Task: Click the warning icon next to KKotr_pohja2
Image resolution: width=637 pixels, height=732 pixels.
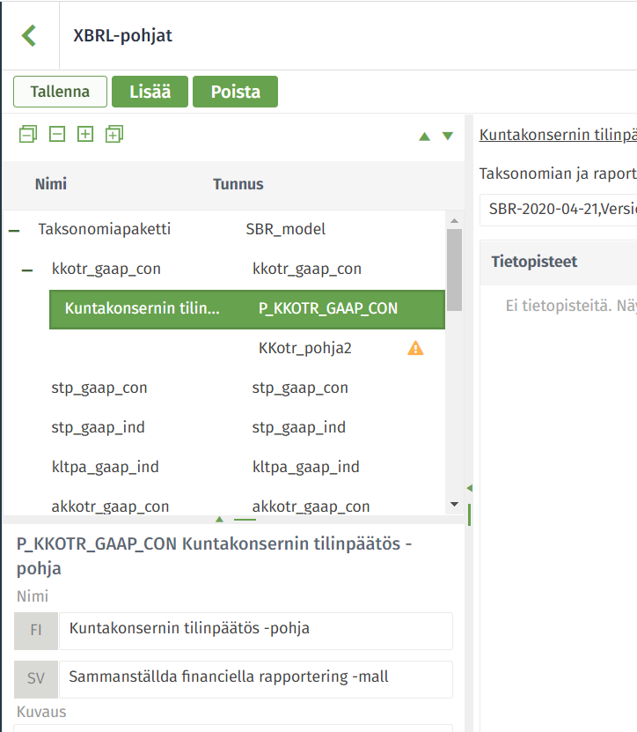Action: click(x=415, y=348)
